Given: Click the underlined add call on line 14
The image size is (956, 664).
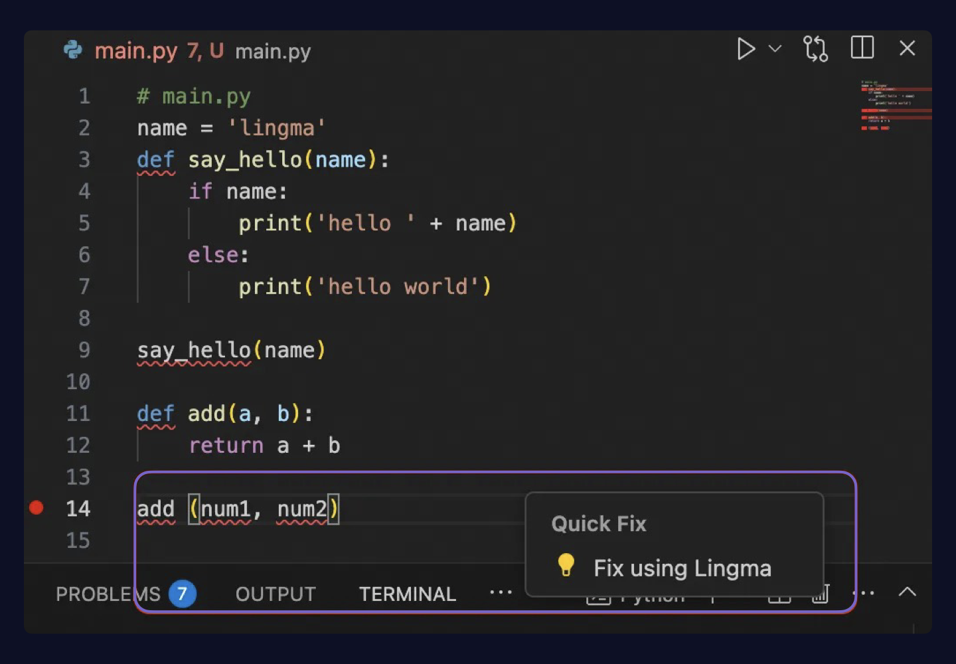Looking at the screenshot, I should [155, 509].
